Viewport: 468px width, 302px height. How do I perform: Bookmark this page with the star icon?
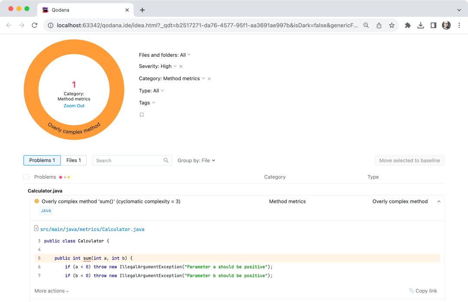point(392,26)
